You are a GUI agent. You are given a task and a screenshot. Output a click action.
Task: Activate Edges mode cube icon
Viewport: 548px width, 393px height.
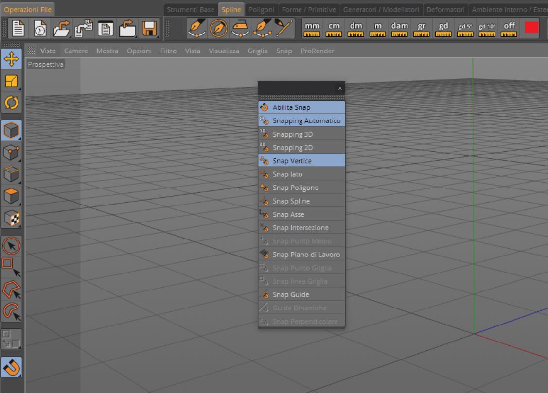[x=11, y=174]
